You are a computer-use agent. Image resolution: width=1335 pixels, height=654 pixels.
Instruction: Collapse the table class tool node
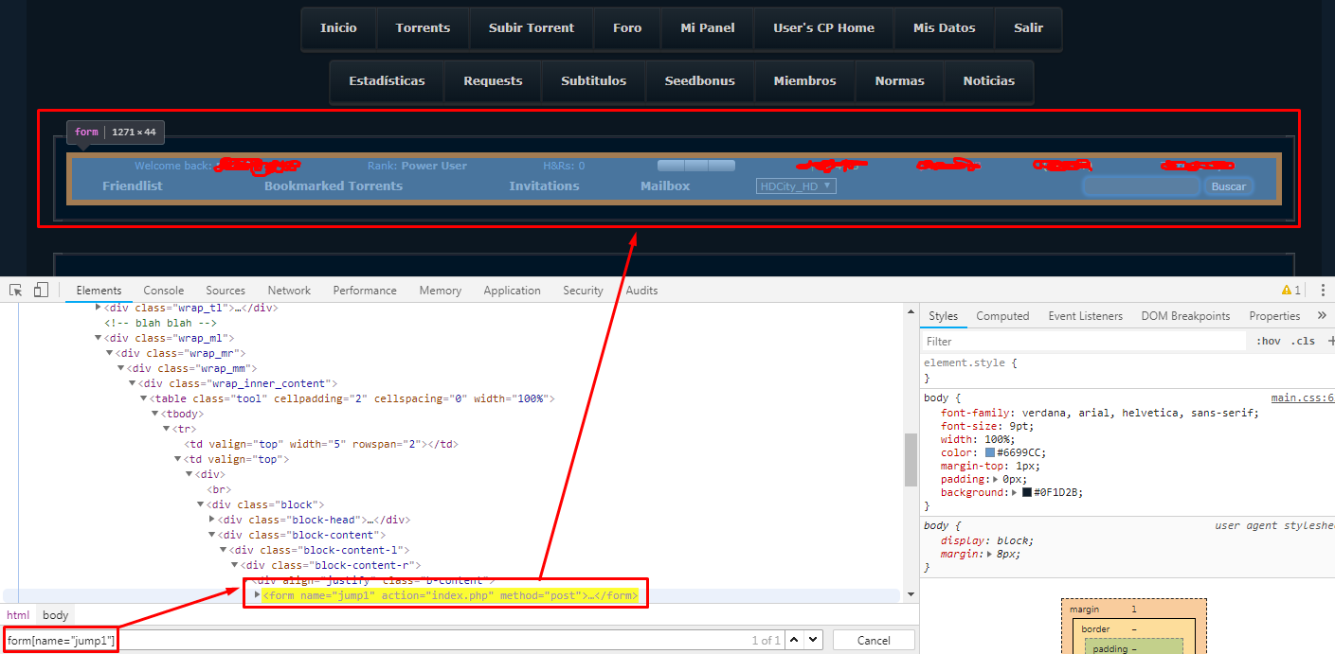[x=144, y=398]
